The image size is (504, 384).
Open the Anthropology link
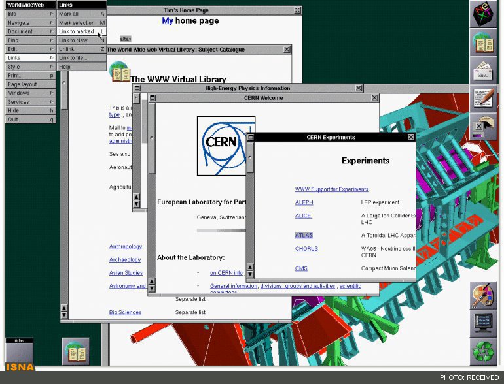pos(126,246)
